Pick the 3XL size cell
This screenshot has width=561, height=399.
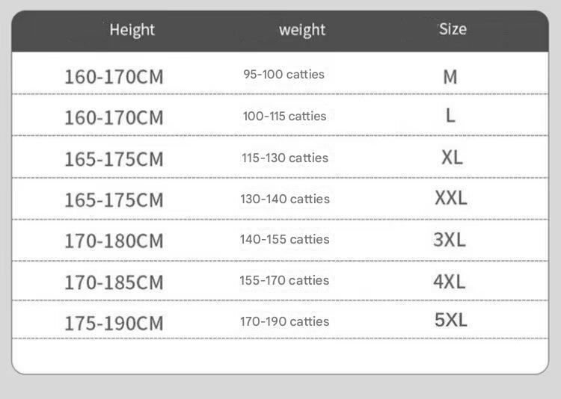point(450,240)
